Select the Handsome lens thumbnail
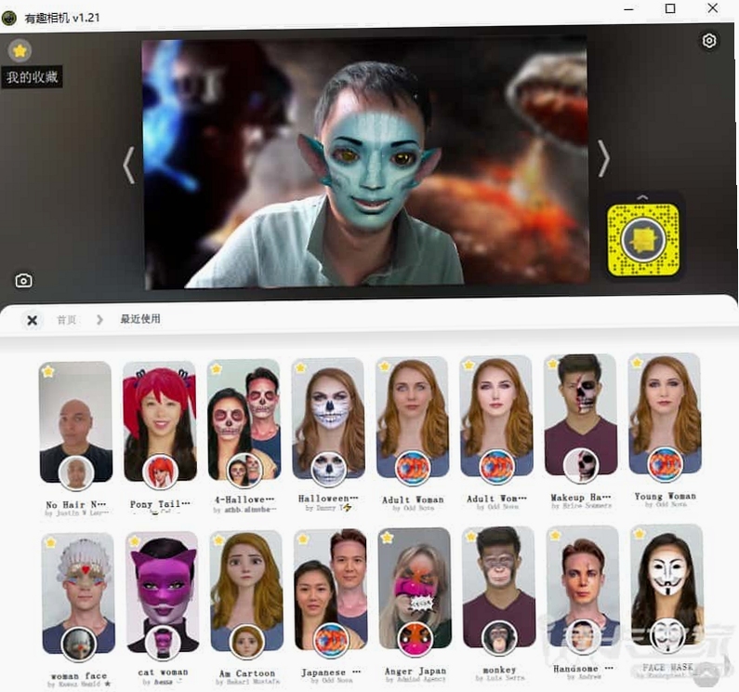Viewport: 739px width, 692px height. coord(583,586)
